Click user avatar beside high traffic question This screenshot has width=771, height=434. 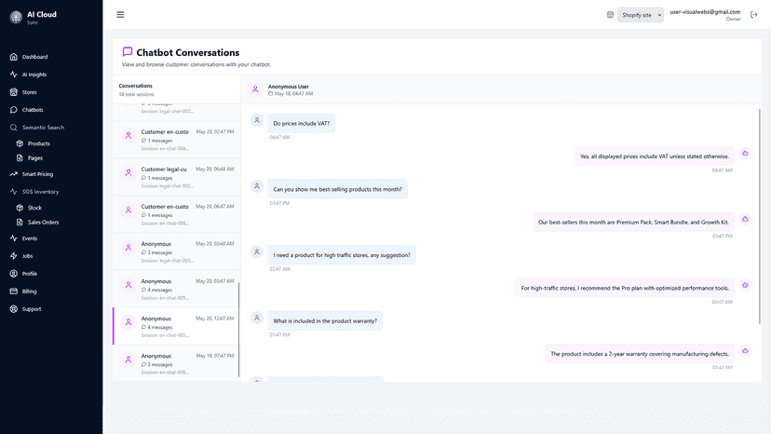(x=257, y=252)
